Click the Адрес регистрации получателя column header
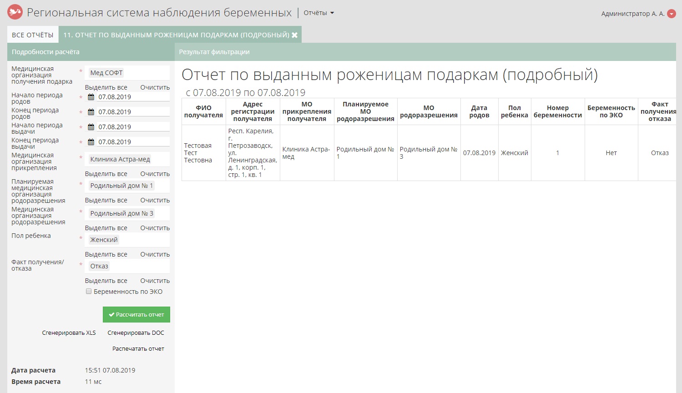The height and width of the screenshot is (393, 682). pos(253,111)
